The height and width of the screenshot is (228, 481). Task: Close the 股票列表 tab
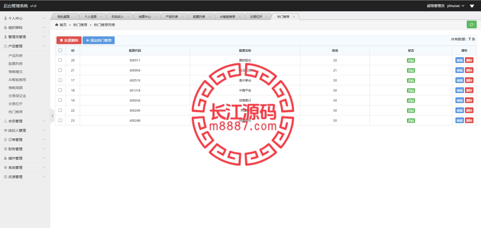(210, 17)
